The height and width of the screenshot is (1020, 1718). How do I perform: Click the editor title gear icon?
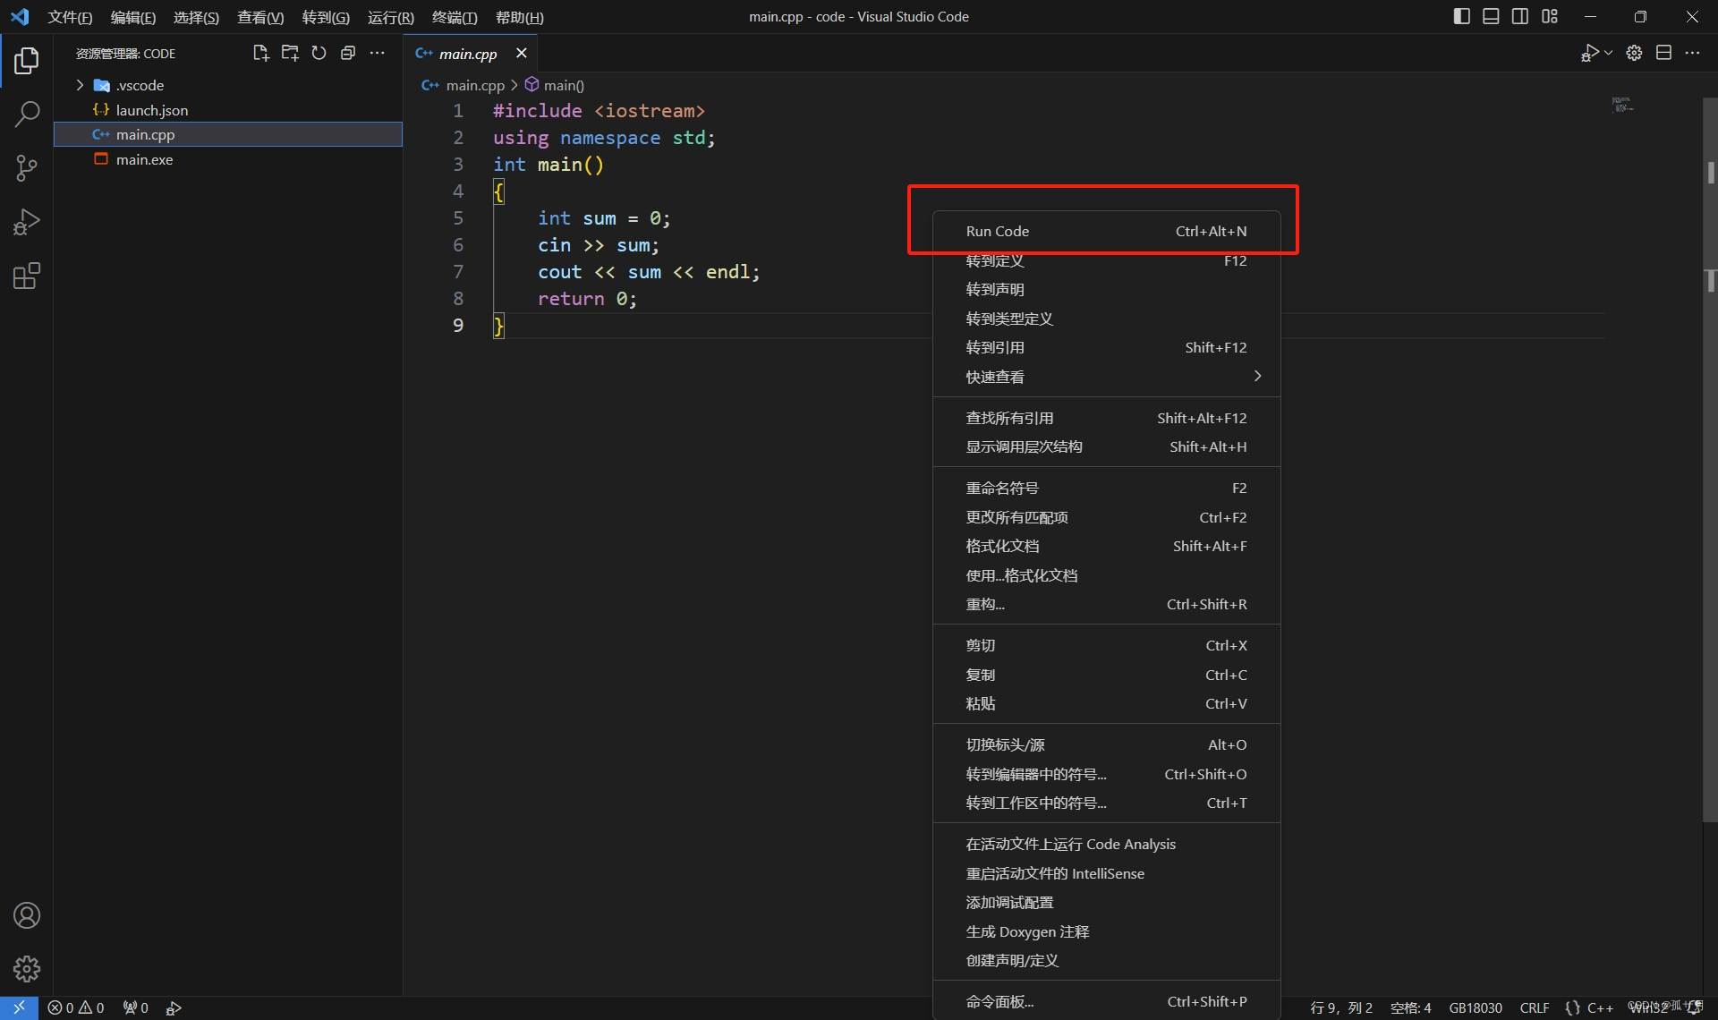[x=1634, y=54]
